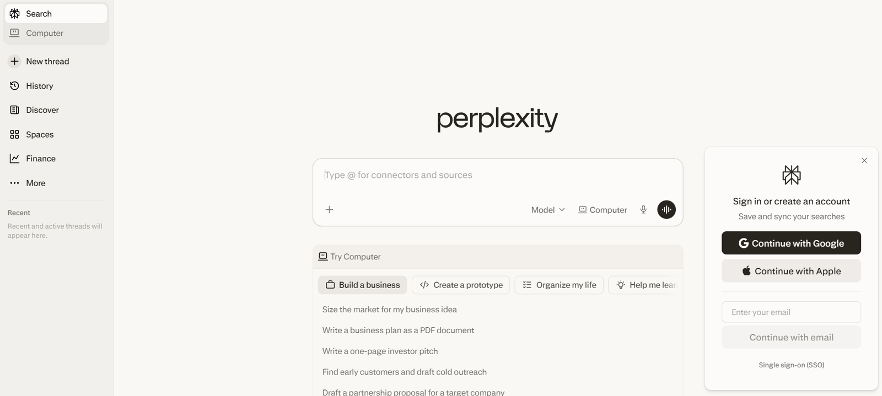
Task: Dismiss the sign-in panel with the X
Action: tap(864, 160)
